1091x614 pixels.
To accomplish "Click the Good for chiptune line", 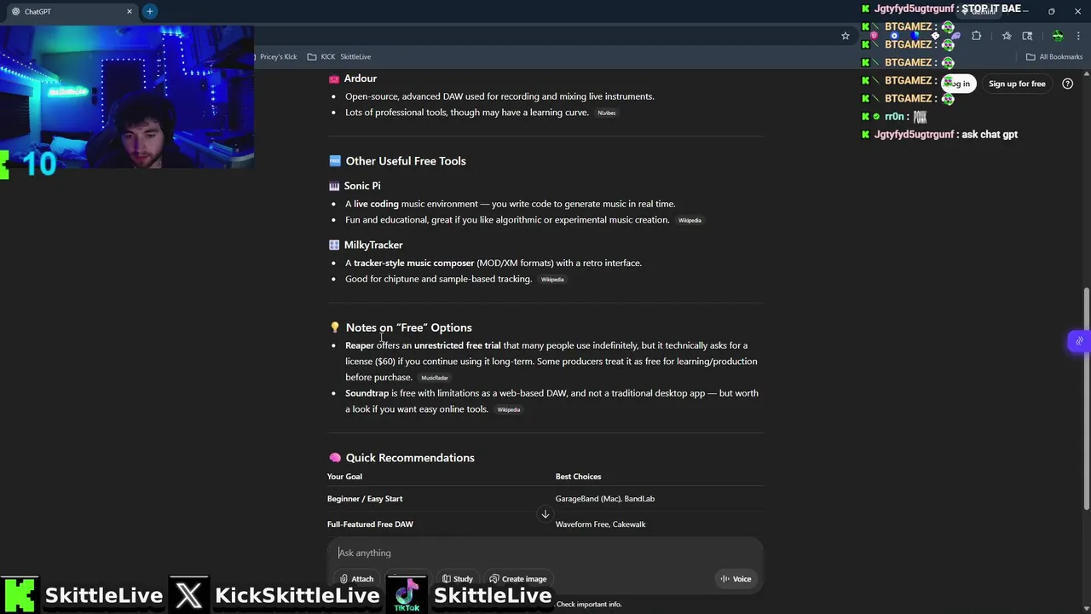I will (438, 279).
